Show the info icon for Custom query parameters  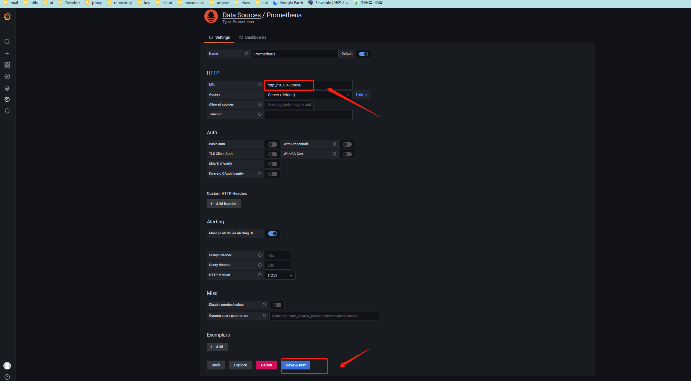pyautogui.click(x=264, y=316)
